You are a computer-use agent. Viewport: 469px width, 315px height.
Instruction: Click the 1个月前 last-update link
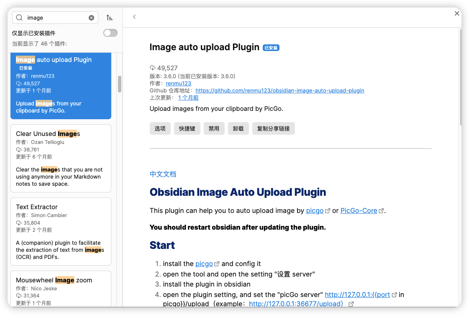pos(187,97)
